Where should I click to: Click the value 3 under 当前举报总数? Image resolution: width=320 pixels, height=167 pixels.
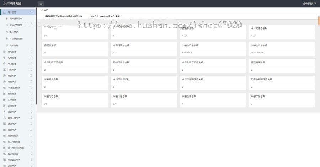tap(252, 104)
